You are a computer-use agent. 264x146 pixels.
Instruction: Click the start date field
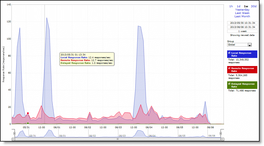click(242, 23)
